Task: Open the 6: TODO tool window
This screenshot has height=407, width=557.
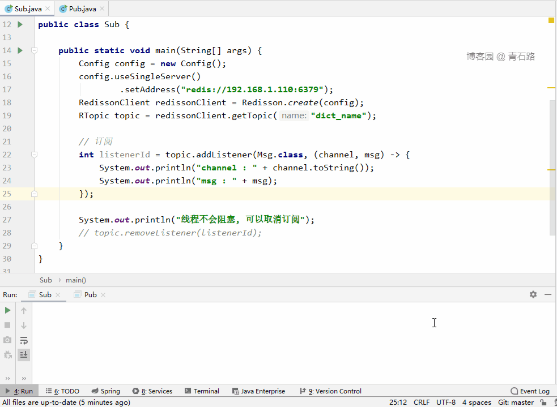Action: point(62,391)
